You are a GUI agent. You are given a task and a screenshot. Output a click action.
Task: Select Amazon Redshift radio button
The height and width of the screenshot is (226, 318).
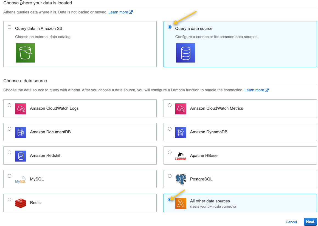9,152
